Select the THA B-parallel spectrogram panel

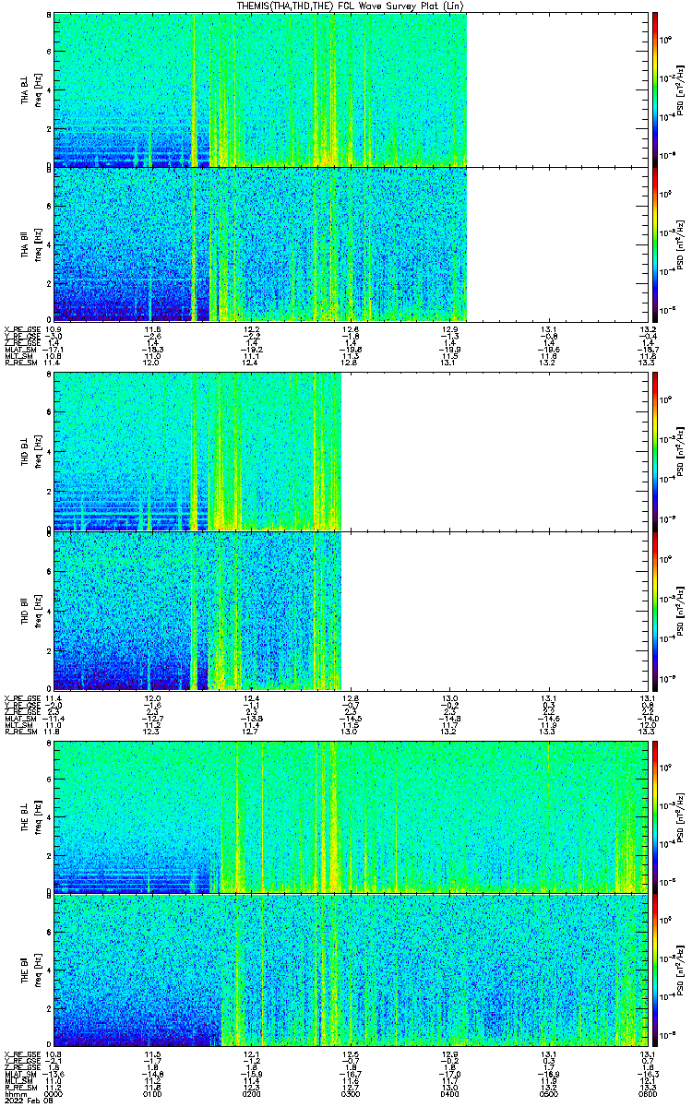350,244
